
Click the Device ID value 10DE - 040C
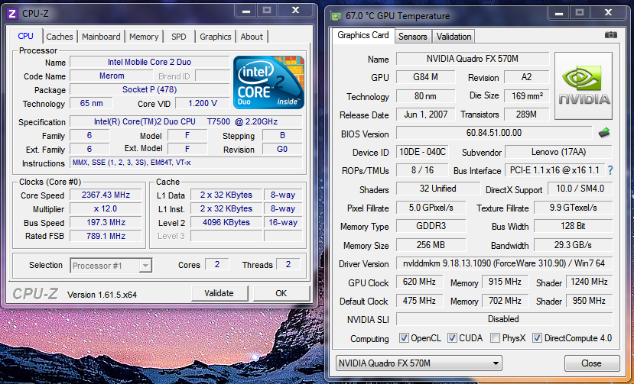pyautogui.click(x=422, y=152)
